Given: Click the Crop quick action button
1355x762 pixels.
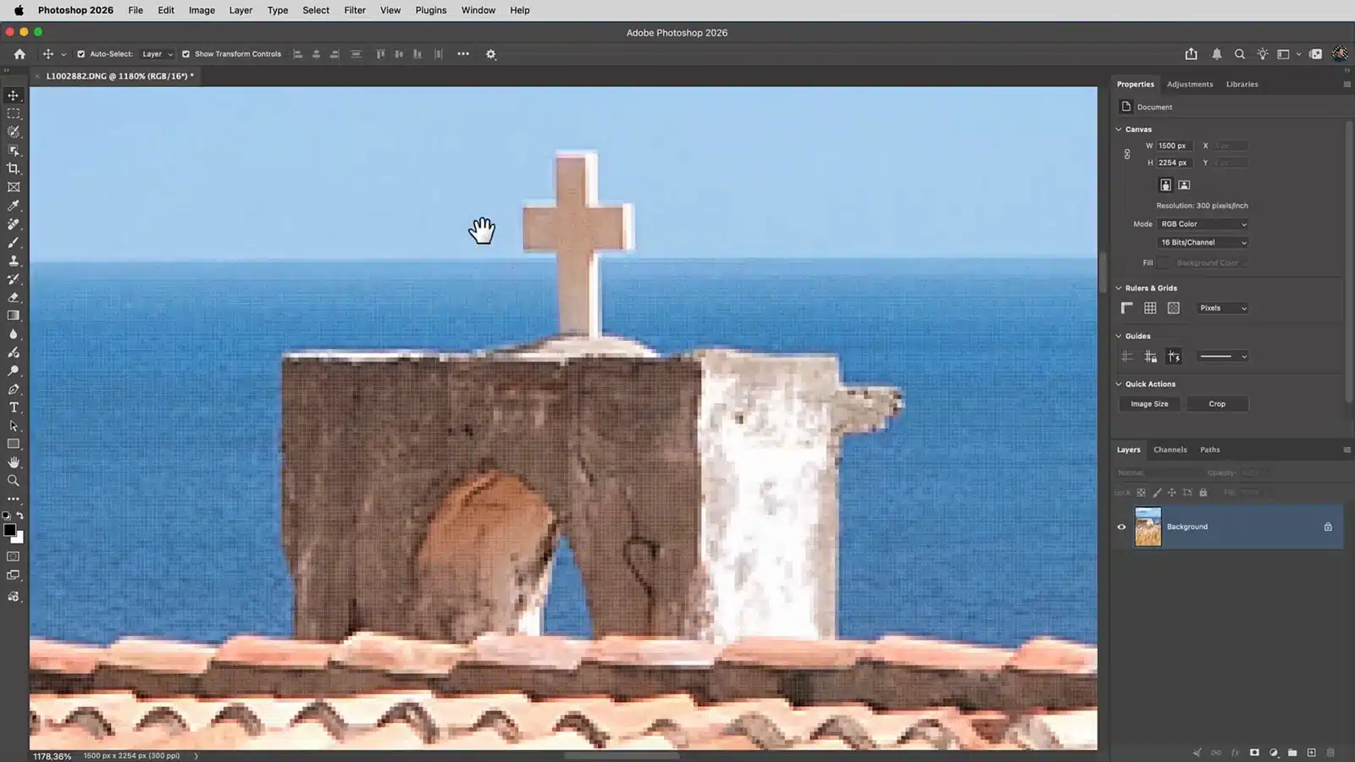Looking at the screenshot, I should (x=1217, y=404).
